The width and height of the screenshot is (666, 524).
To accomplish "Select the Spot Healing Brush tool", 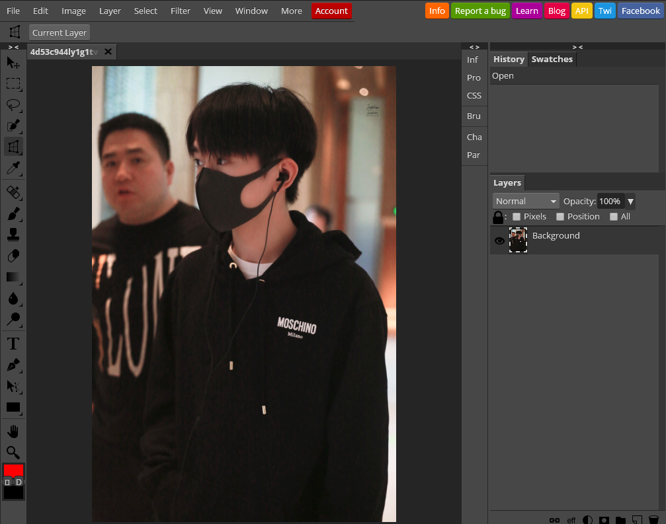I will [x=13, y=193].
